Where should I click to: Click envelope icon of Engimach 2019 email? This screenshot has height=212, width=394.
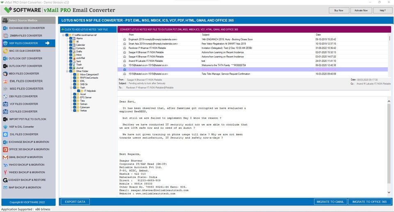coord(124,39)
